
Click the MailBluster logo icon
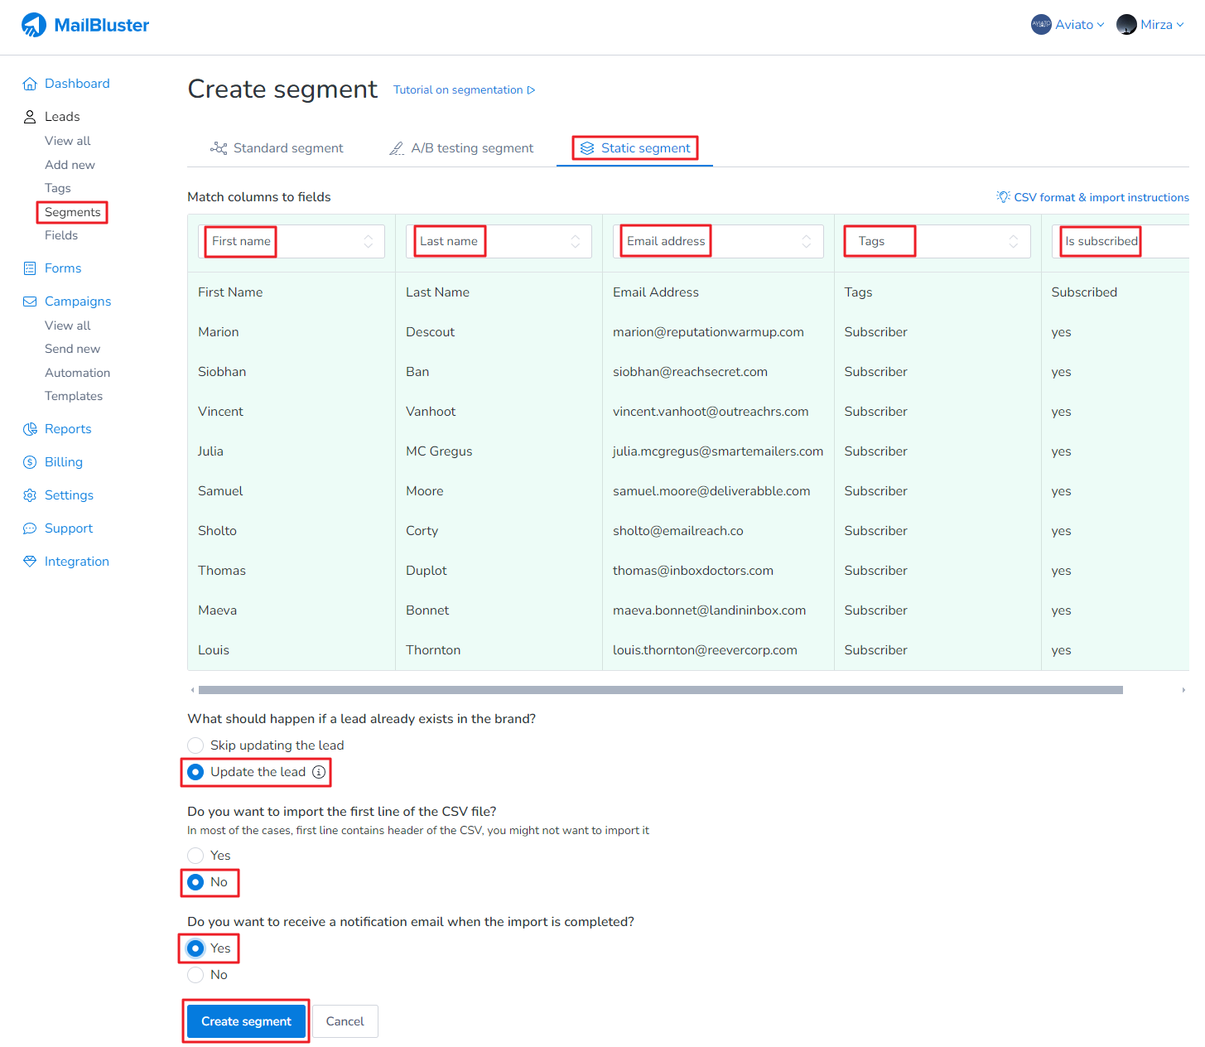(34, 25)
